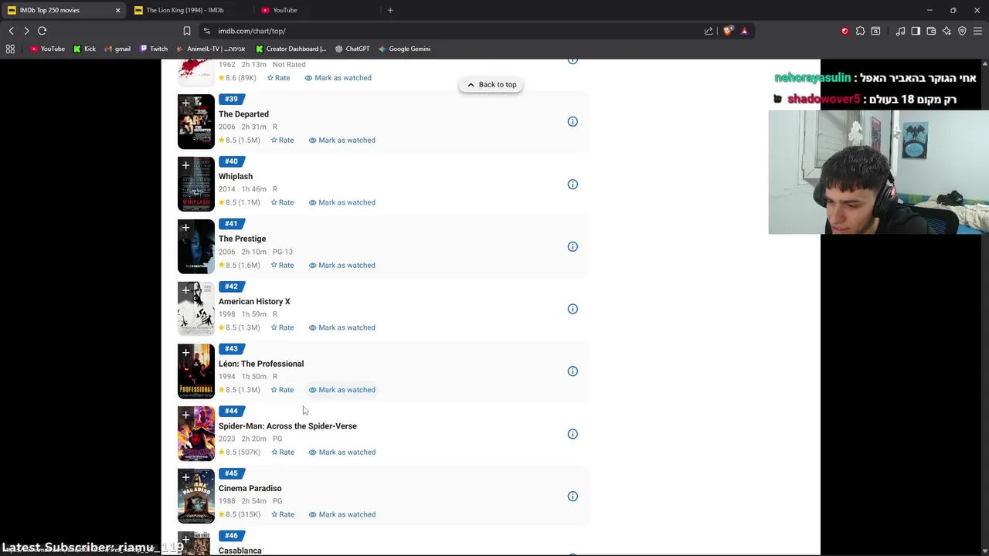This screenshot has width=989, height=556.
Task: Open the Cinema Paradiso title link
Action: (250, 488)
